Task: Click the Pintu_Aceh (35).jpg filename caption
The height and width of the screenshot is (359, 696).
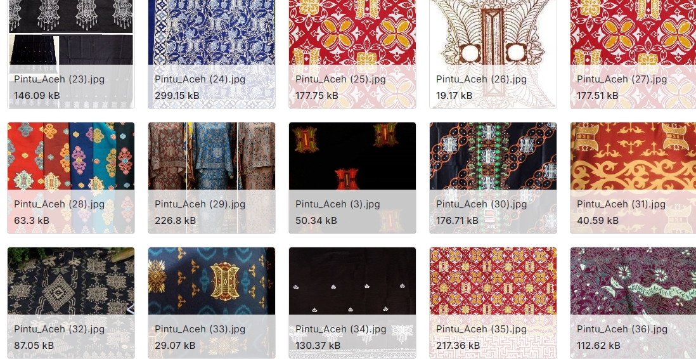Action: click(x=481, y=329)
